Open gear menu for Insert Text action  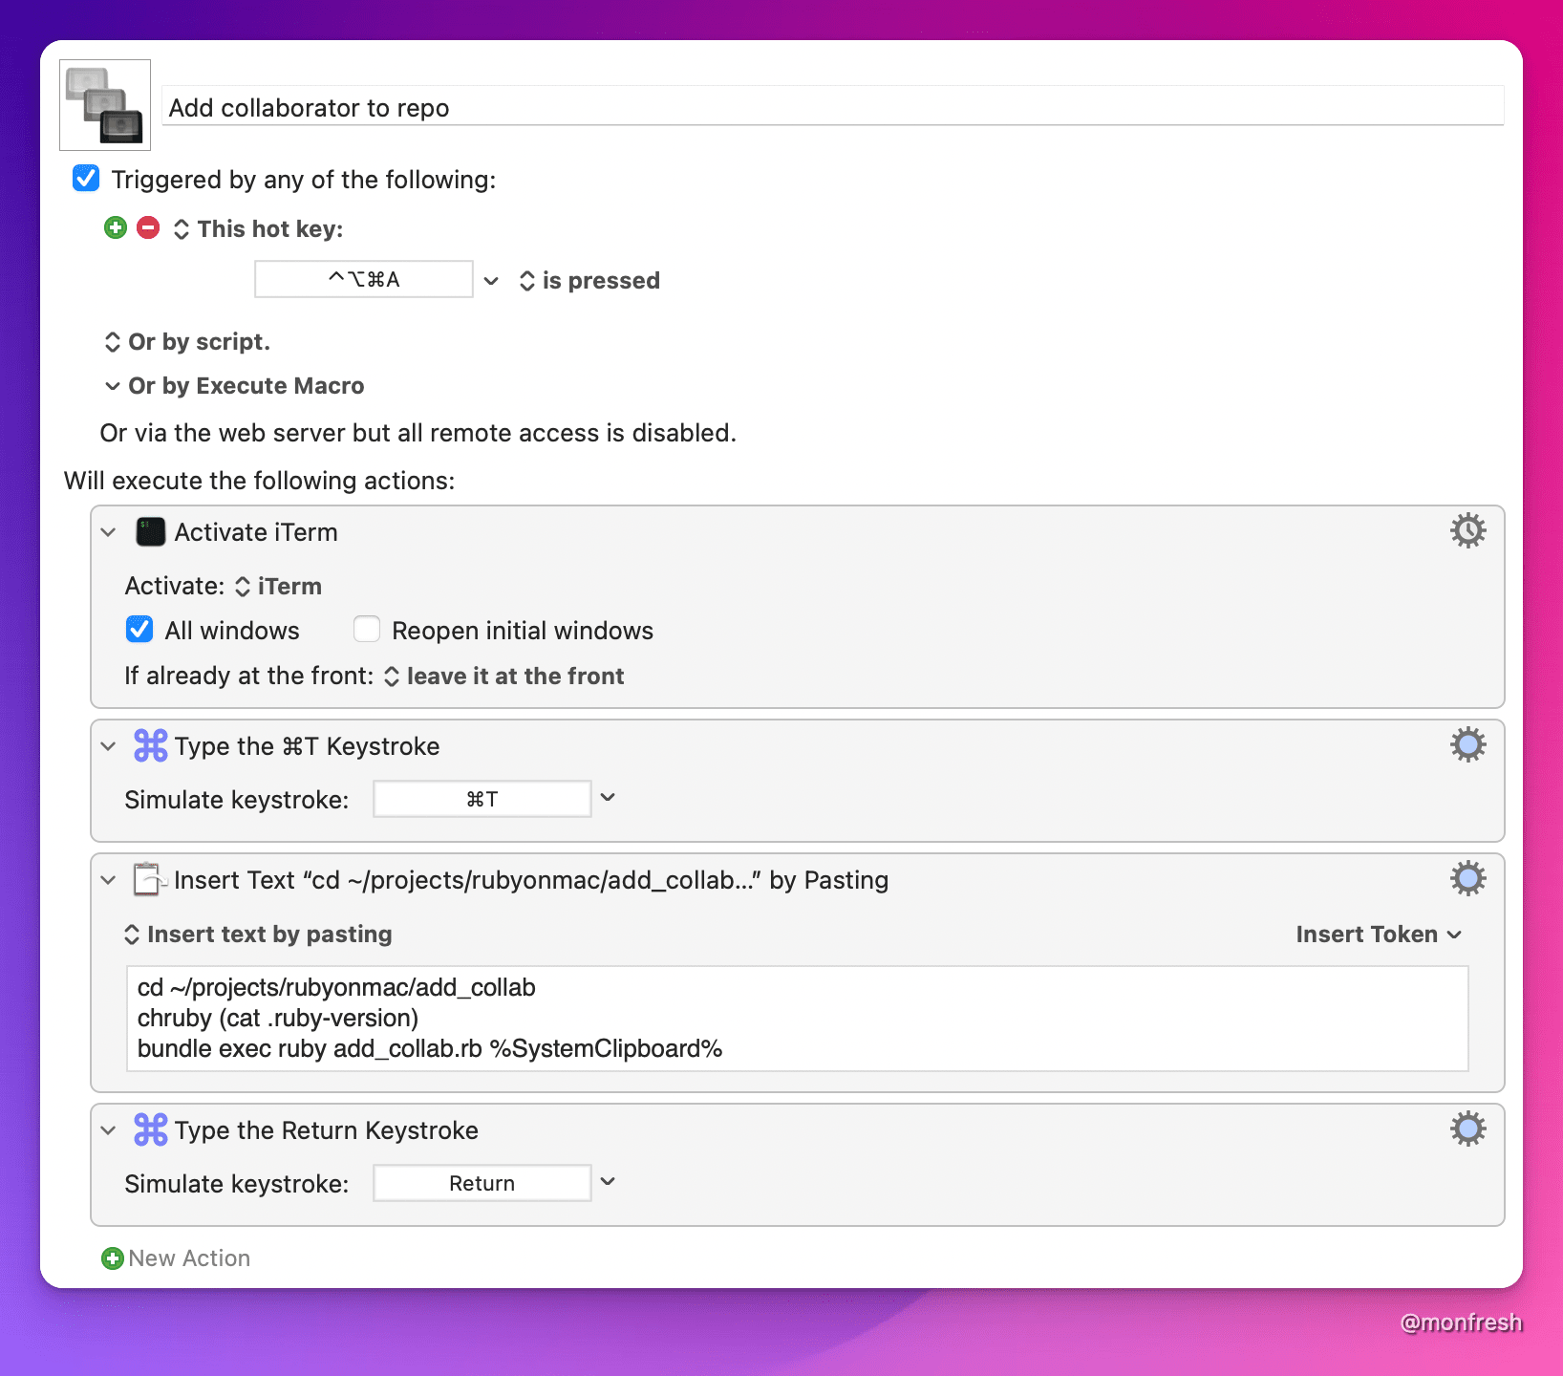point(1467,878)
